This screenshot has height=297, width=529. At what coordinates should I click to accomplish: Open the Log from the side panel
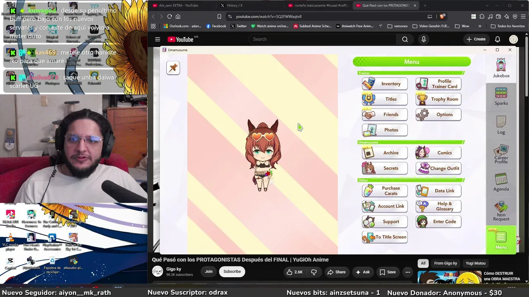coord(501,125)
